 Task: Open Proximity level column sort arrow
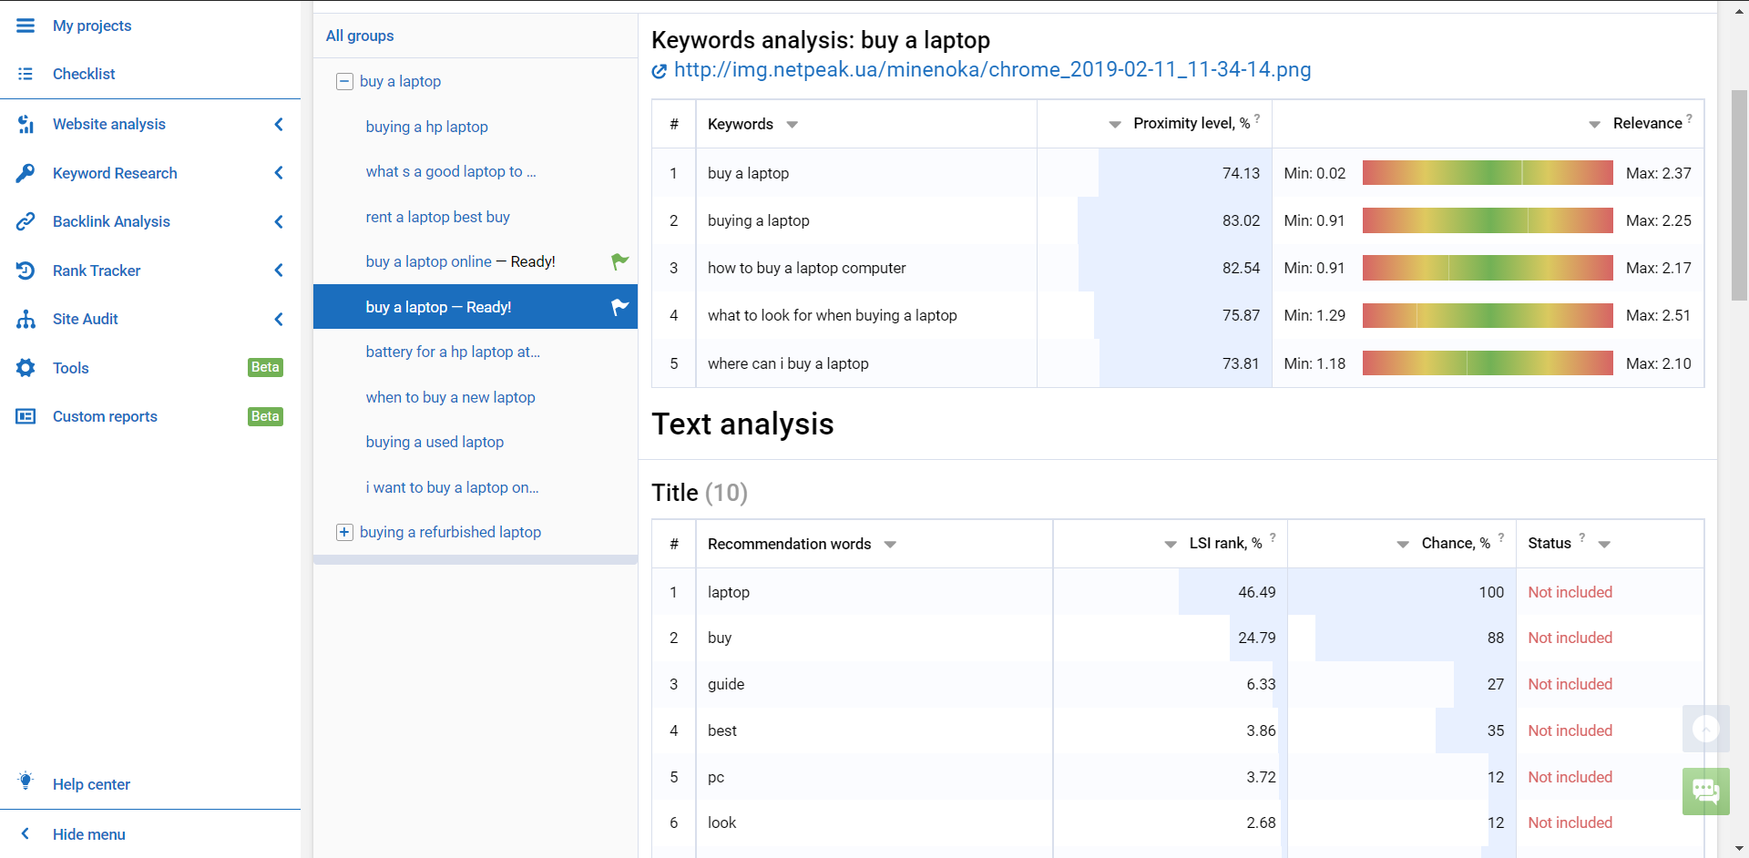click(1115, 125)
